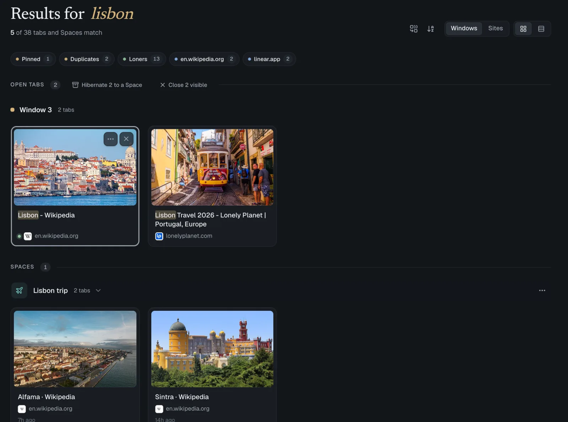Click Close 2 visible
The width and height of the screenshot is (568, 422).
click(184, 85)
